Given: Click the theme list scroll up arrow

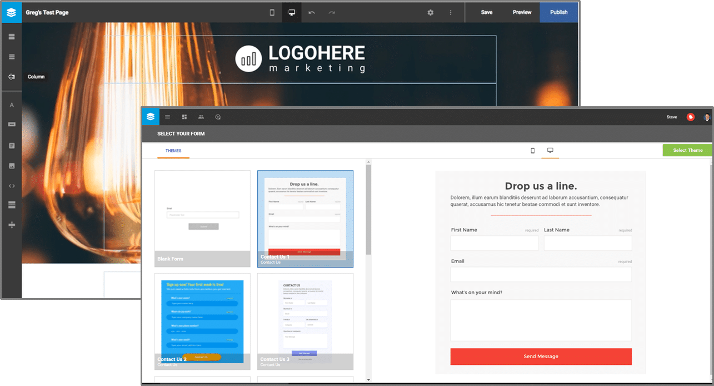Looking at the screenshot, I should [368, 162].
